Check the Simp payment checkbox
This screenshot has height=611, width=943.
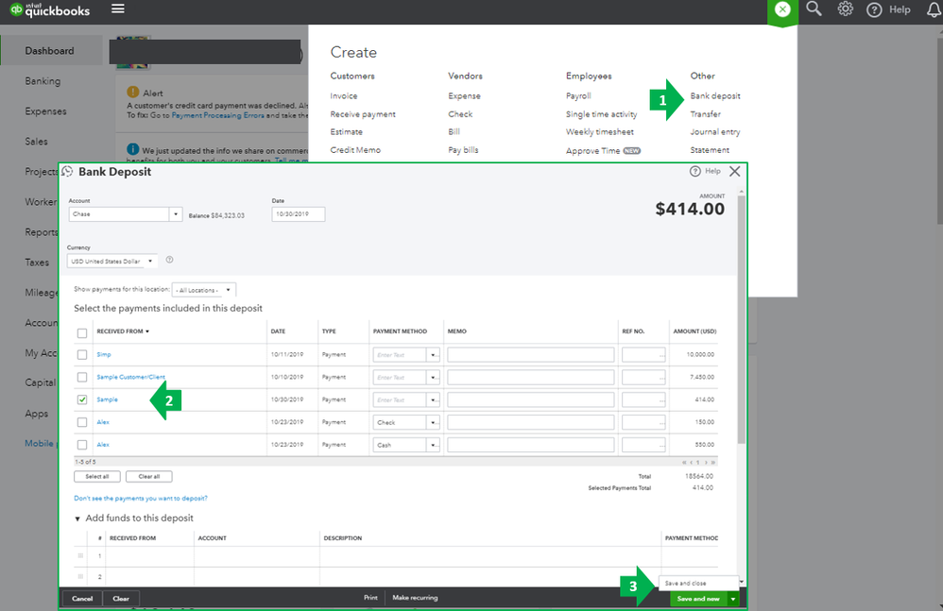[82, 355]
